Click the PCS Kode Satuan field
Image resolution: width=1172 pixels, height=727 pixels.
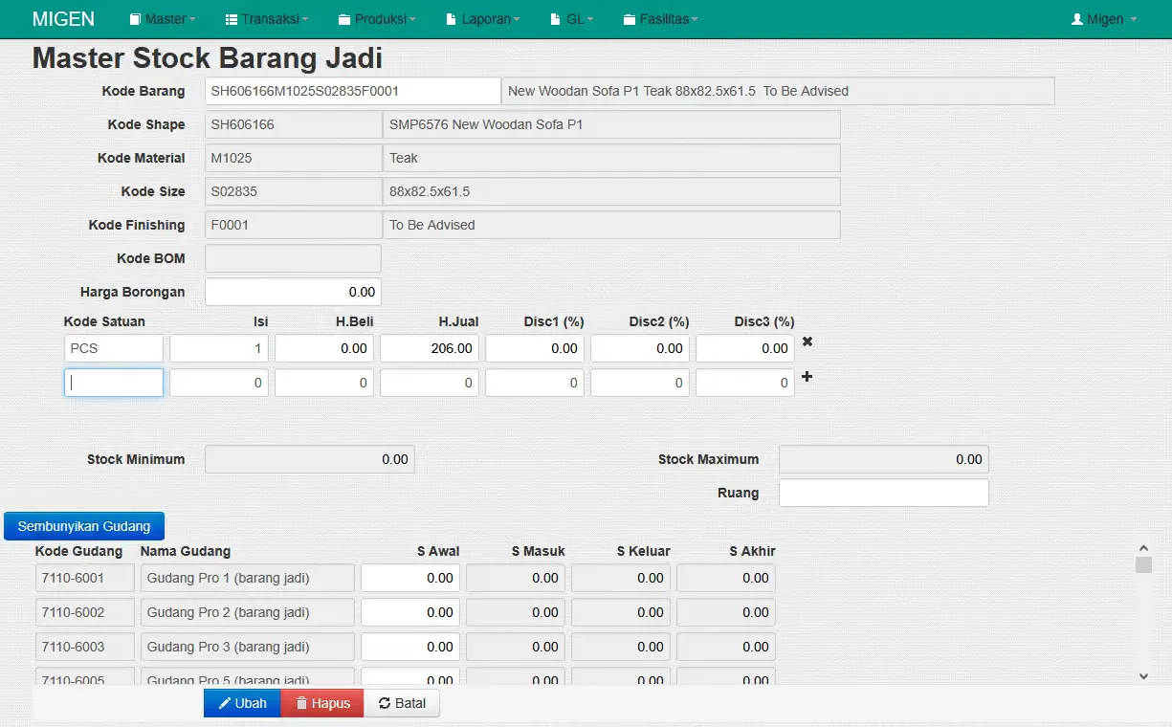pyautogui.click(x=114, y=348)
